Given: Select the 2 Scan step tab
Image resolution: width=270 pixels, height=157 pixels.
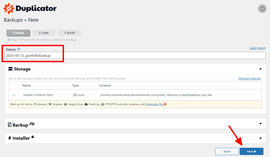Looking at the screenshot, I should coord(44,33).
